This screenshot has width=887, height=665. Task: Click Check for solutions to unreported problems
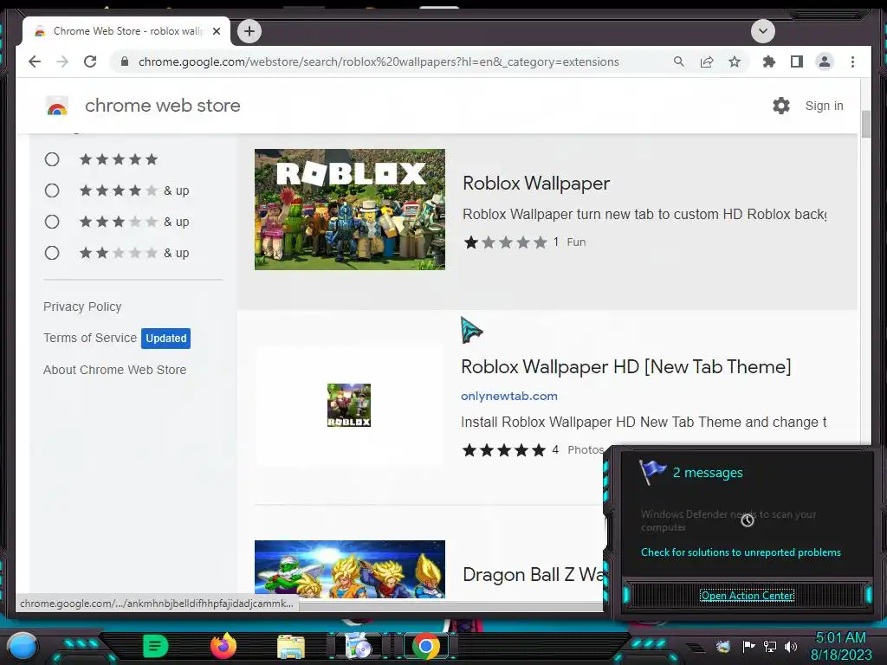coord(741,552)
